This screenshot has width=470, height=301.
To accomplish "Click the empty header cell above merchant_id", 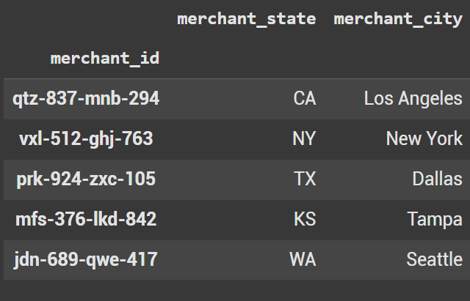I will [x=86, y=20].
